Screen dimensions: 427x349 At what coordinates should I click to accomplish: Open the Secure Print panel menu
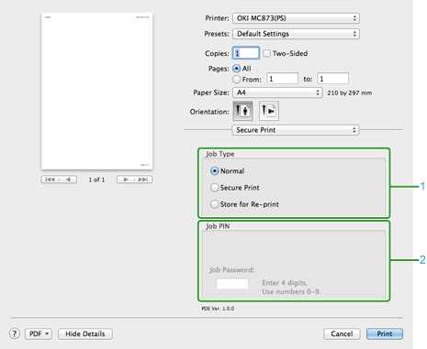[x=295, y=130]
